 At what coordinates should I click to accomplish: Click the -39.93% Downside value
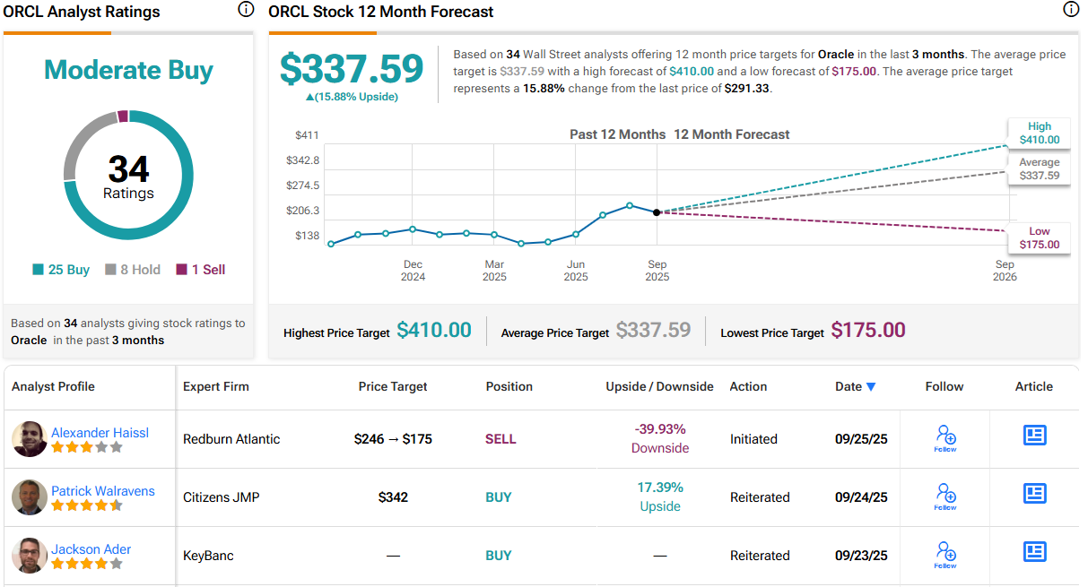click(660, 438)
